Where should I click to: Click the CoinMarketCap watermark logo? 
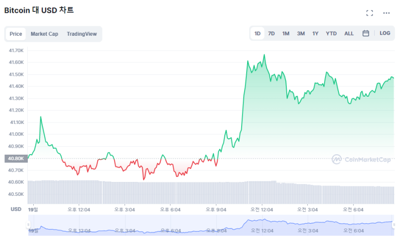coord(361,159)
